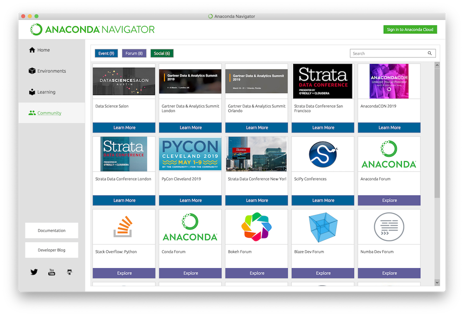464x316 pixels.
Task: Click inside the Search input field
Action: (387, 53)
